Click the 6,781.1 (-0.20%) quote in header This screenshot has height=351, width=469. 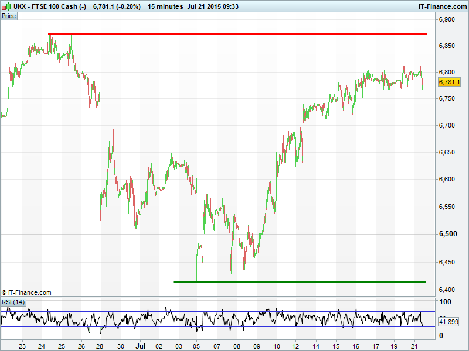pyautogui.click(x=118, y=6)
